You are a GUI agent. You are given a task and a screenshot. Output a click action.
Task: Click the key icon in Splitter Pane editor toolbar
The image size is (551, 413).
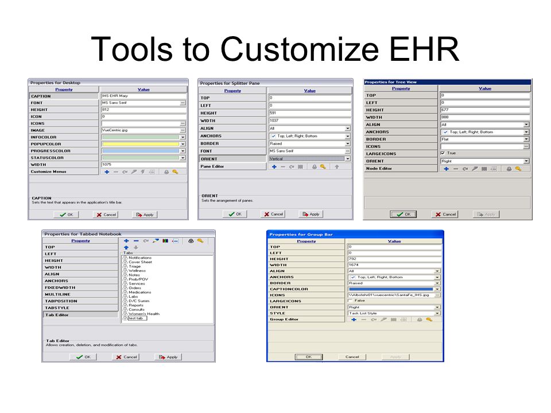click(323, 167)
